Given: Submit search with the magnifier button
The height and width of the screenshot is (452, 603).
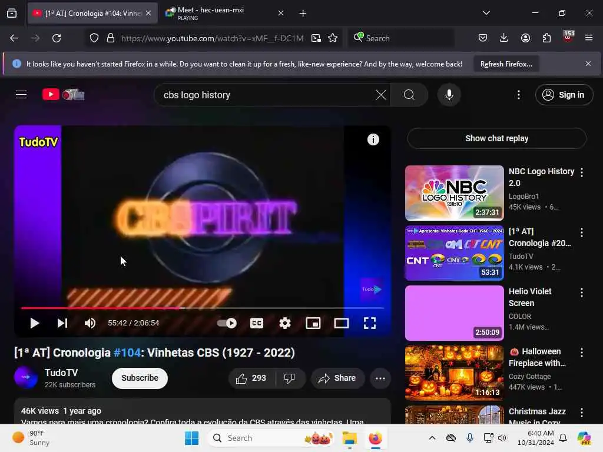Looking at the screenshot, I should click(409, 95).
